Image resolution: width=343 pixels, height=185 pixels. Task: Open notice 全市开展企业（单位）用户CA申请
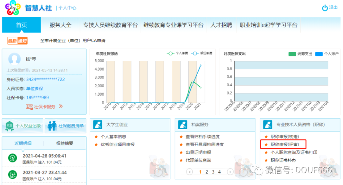point(73,41)
